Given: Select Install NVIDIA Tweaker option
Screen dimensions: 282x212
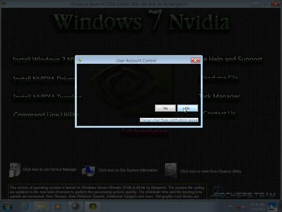Looking at the screenshot, I should click(x=47, y=96).
